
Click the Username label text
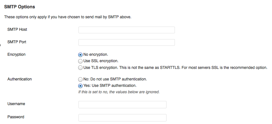[x=16, y=104]
